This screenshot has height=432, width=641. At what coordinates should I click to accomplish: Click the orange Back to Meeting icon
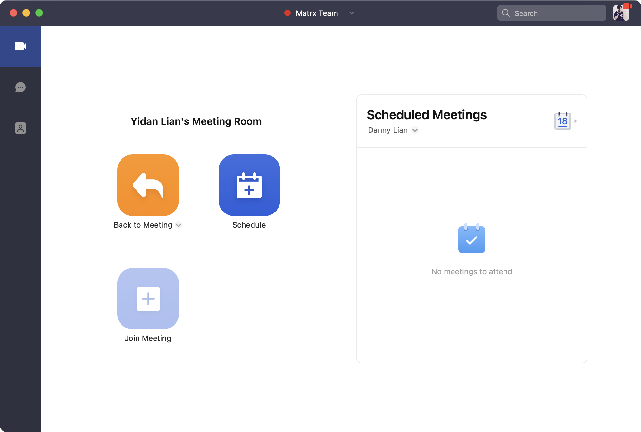tap(148, 185)
